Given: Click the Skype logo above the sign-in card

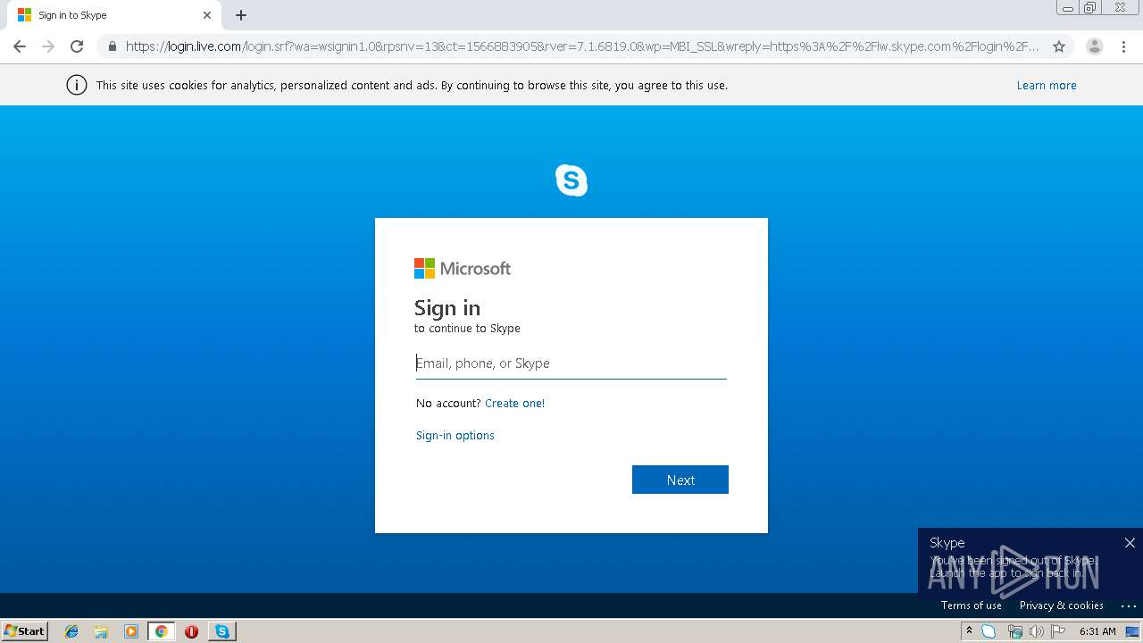Looking at the screenshot, I should pyautogui.click(x=571, y=180).
